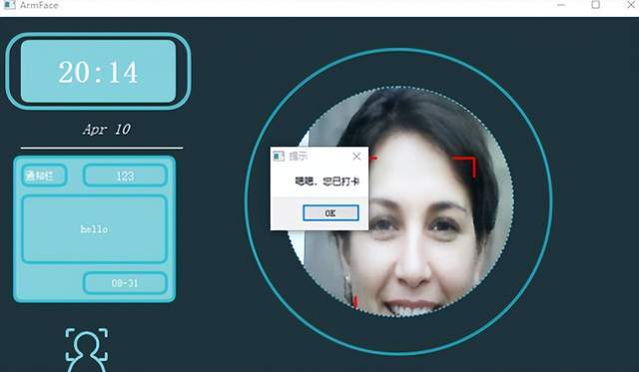Click the circular camera face preview

pos(400,201)
